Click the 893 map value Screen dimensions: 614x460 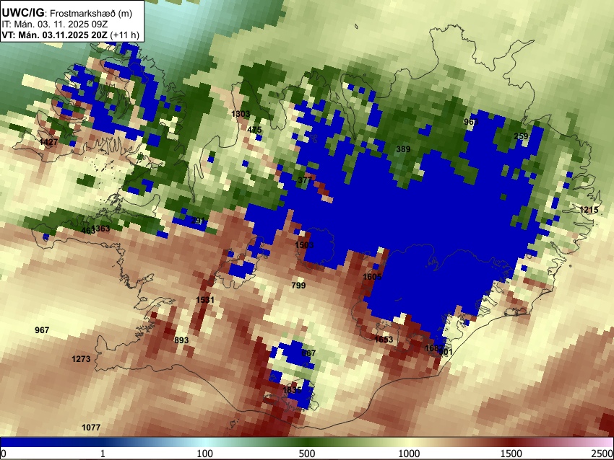[x=181, y=340]
